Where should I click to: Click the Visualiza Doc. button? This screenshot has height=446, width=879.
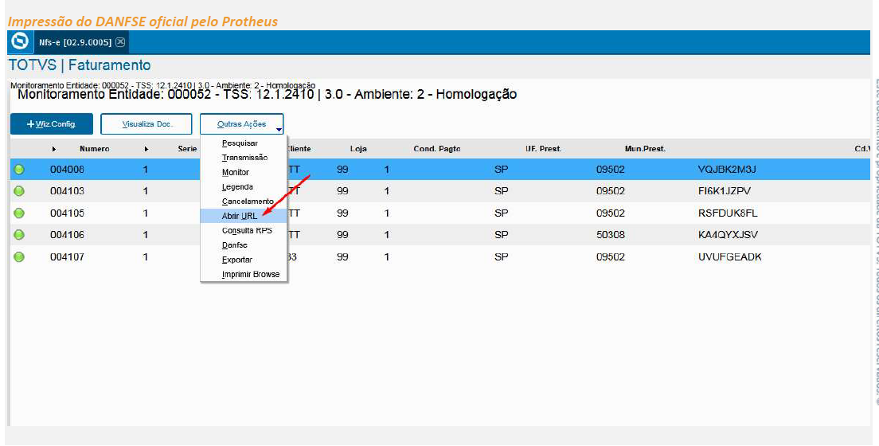pos(146,124)
